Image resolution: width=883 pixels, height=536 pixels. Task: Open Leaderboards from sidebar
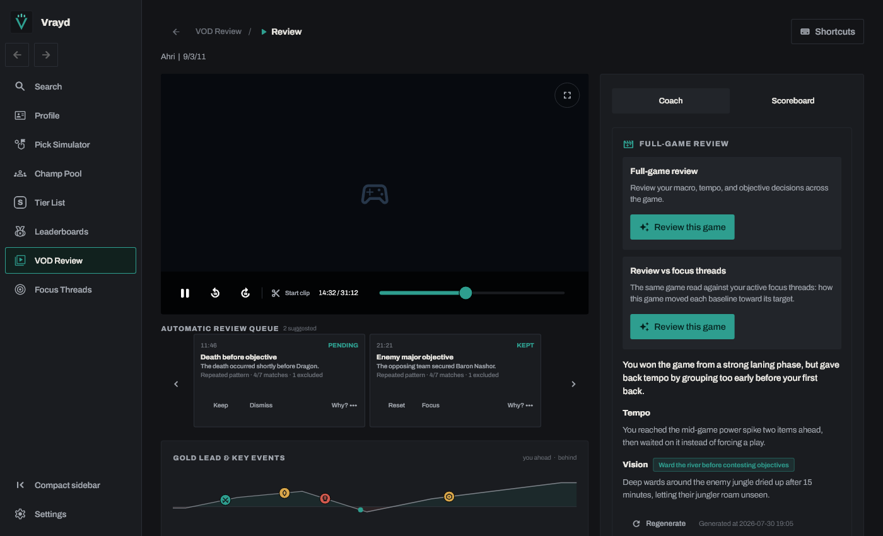pyautogui.click(x=71, y=231)
